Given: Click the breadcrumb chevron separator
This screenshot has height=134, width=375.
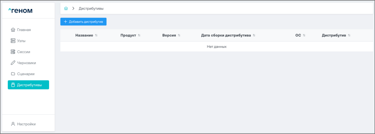Looking at the screenshot, I should tap(73, 9).
